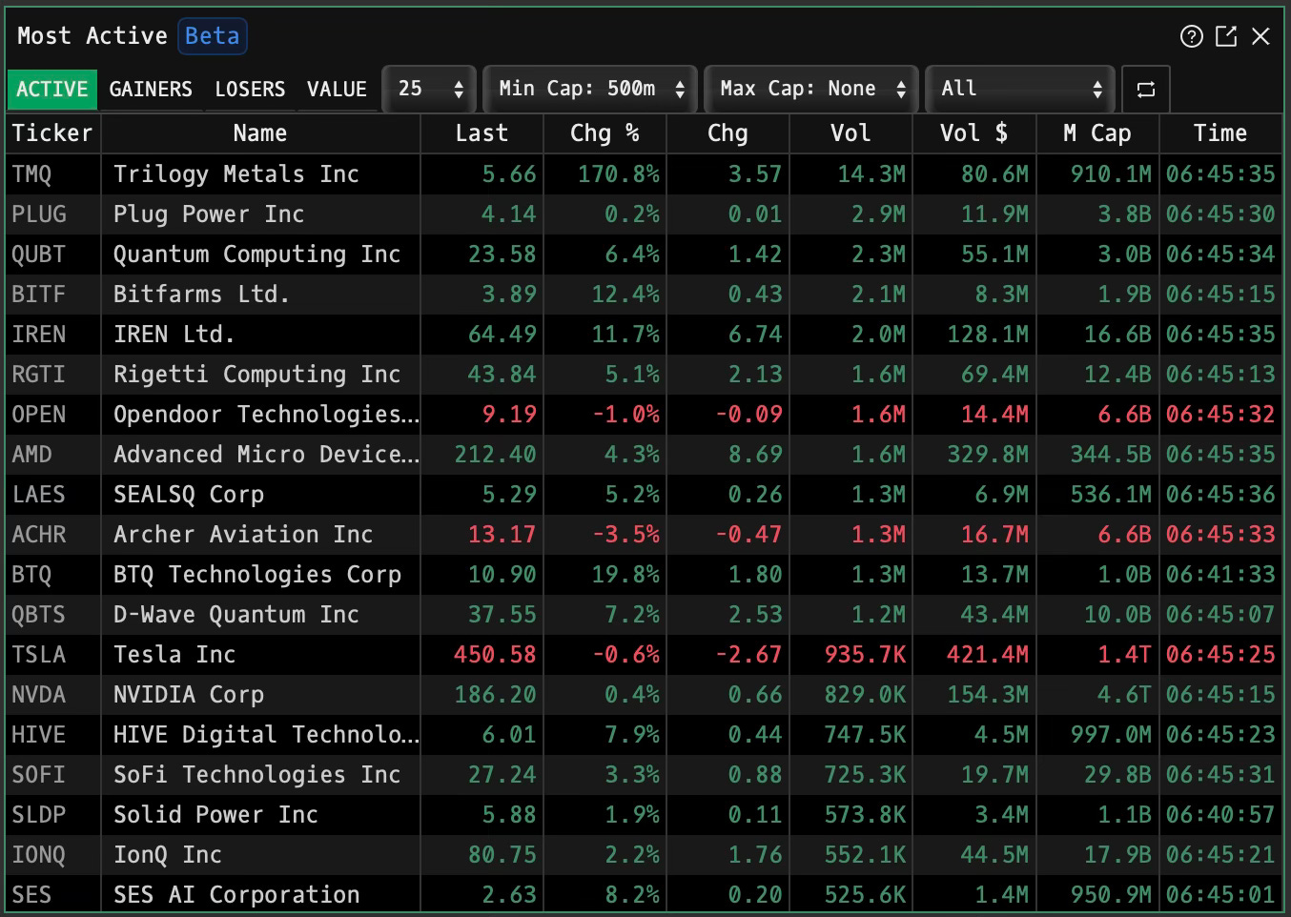
Task: Pop out the Most Active panel
Action: (x=1226, y=36)
